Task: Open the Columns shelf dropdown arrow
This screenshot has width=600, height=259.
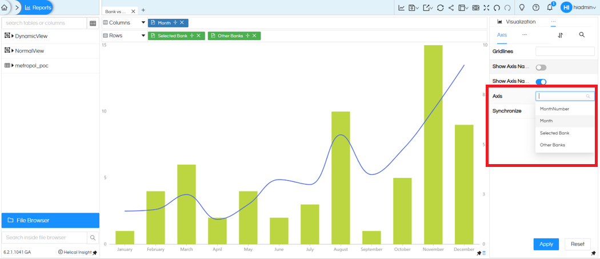Action: point(143,23)
